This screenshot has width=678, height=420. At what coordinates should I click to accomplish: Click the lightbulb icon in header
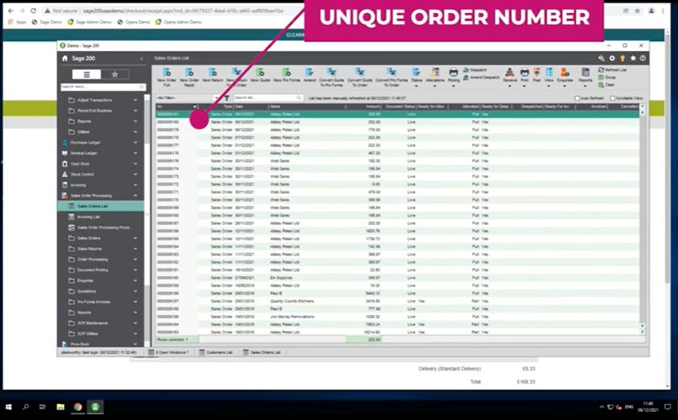point(623,58)
